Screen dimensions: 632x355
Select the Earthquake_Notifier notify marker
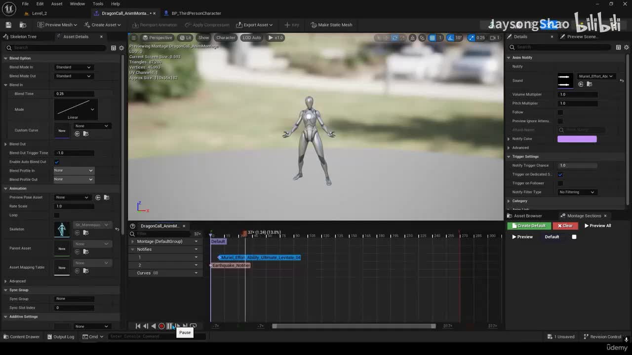[230, 265]
